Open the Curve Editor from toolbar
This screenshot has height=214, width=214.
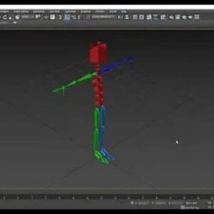(x=156, y=17)
